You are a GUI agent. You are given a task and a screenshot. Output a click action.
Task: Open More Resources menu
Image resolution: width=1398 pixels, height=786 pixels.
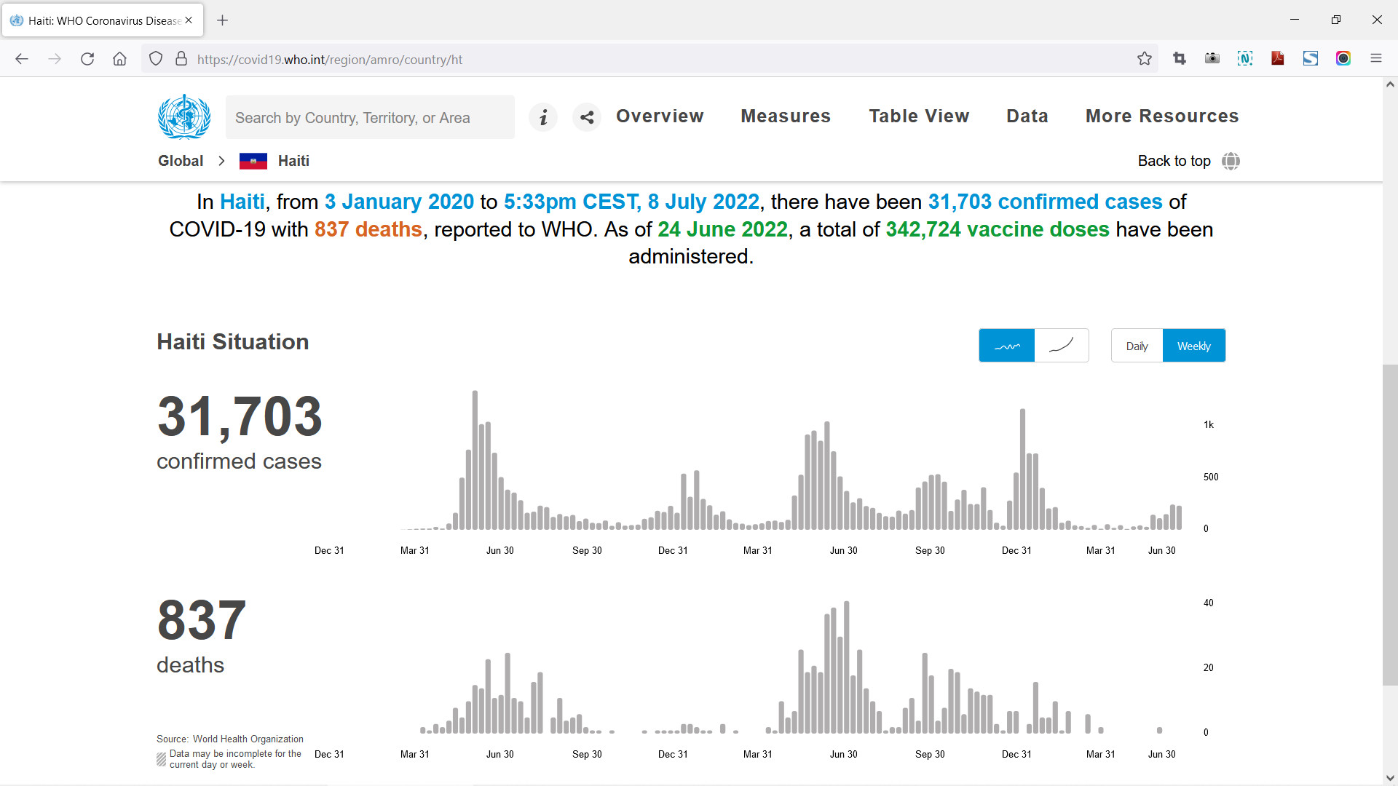1162,116
